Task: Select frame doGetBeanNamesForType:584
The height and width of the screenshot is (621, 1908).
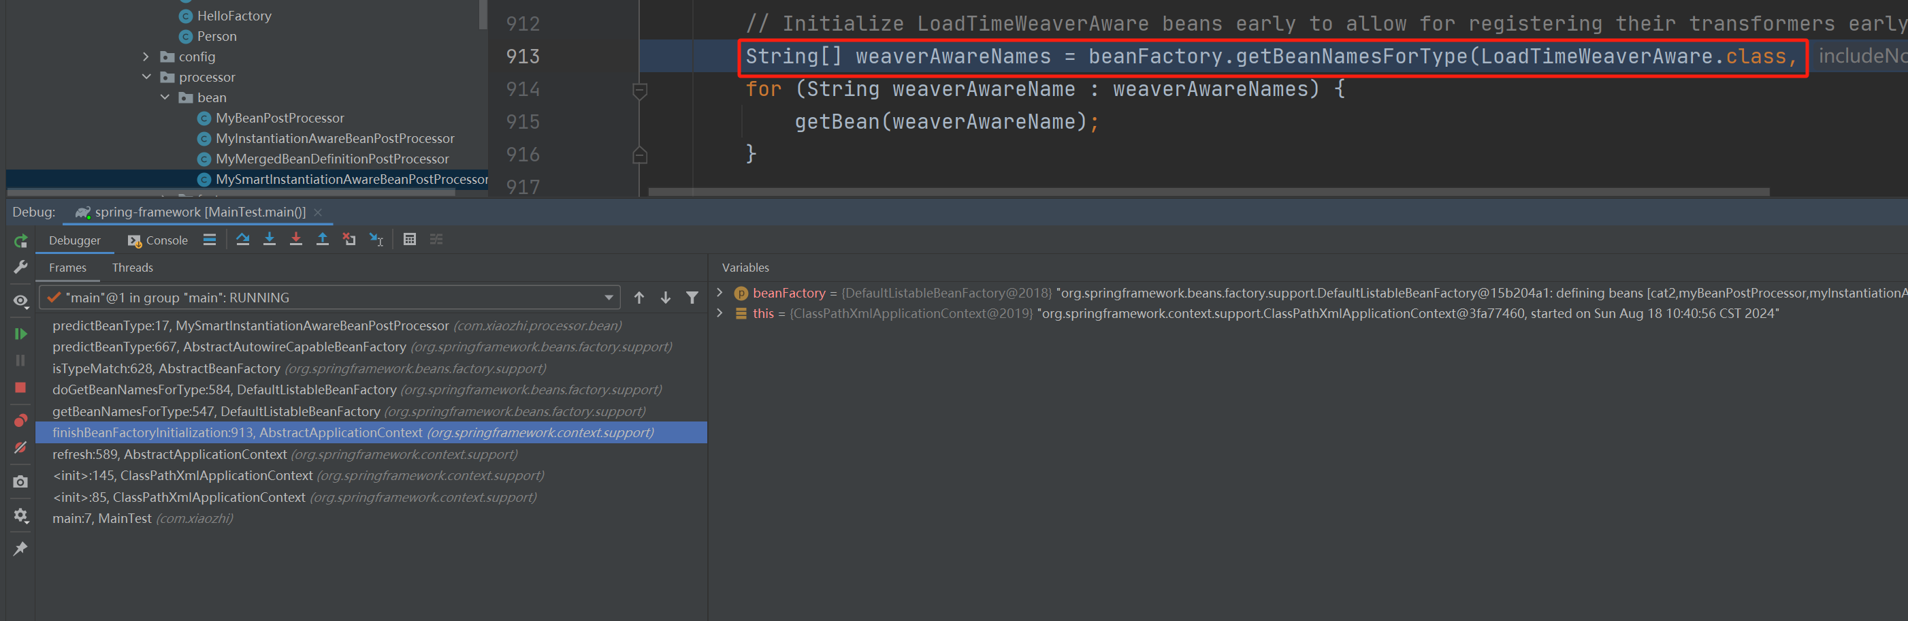Action: 371,391
